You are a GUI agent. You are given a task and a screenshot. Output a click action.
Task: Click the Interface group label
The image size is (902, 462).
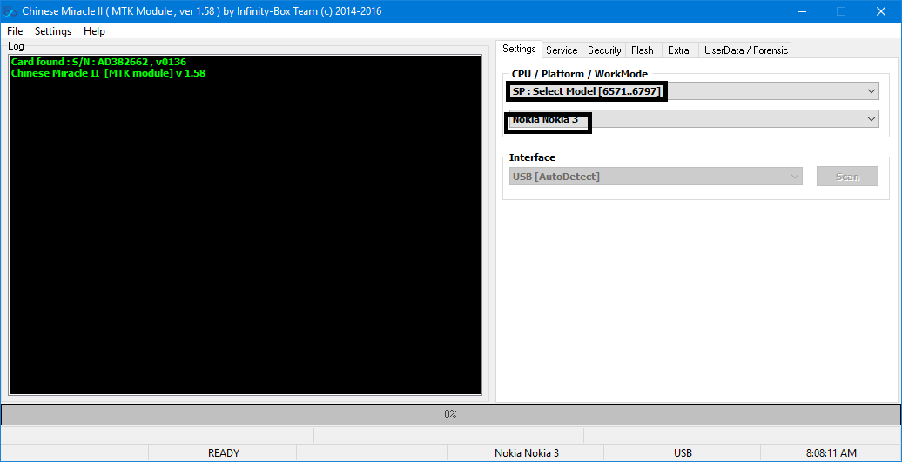(x=532, y=157)
